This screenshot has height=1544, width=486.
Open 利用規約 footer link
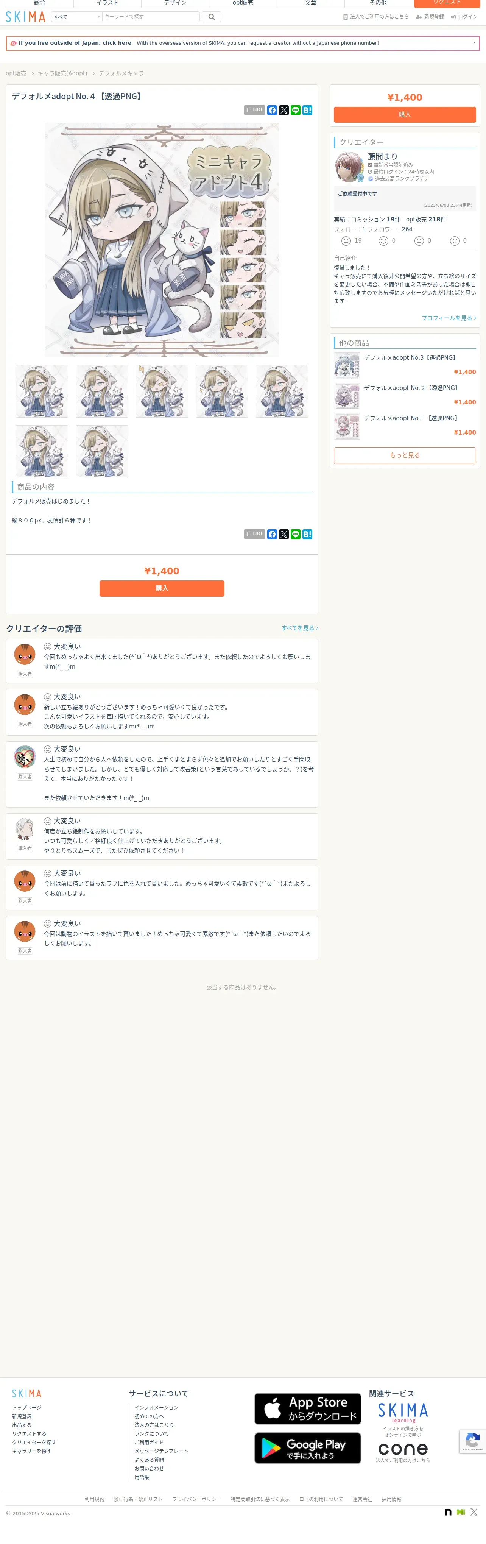[x=94, y=1499]
